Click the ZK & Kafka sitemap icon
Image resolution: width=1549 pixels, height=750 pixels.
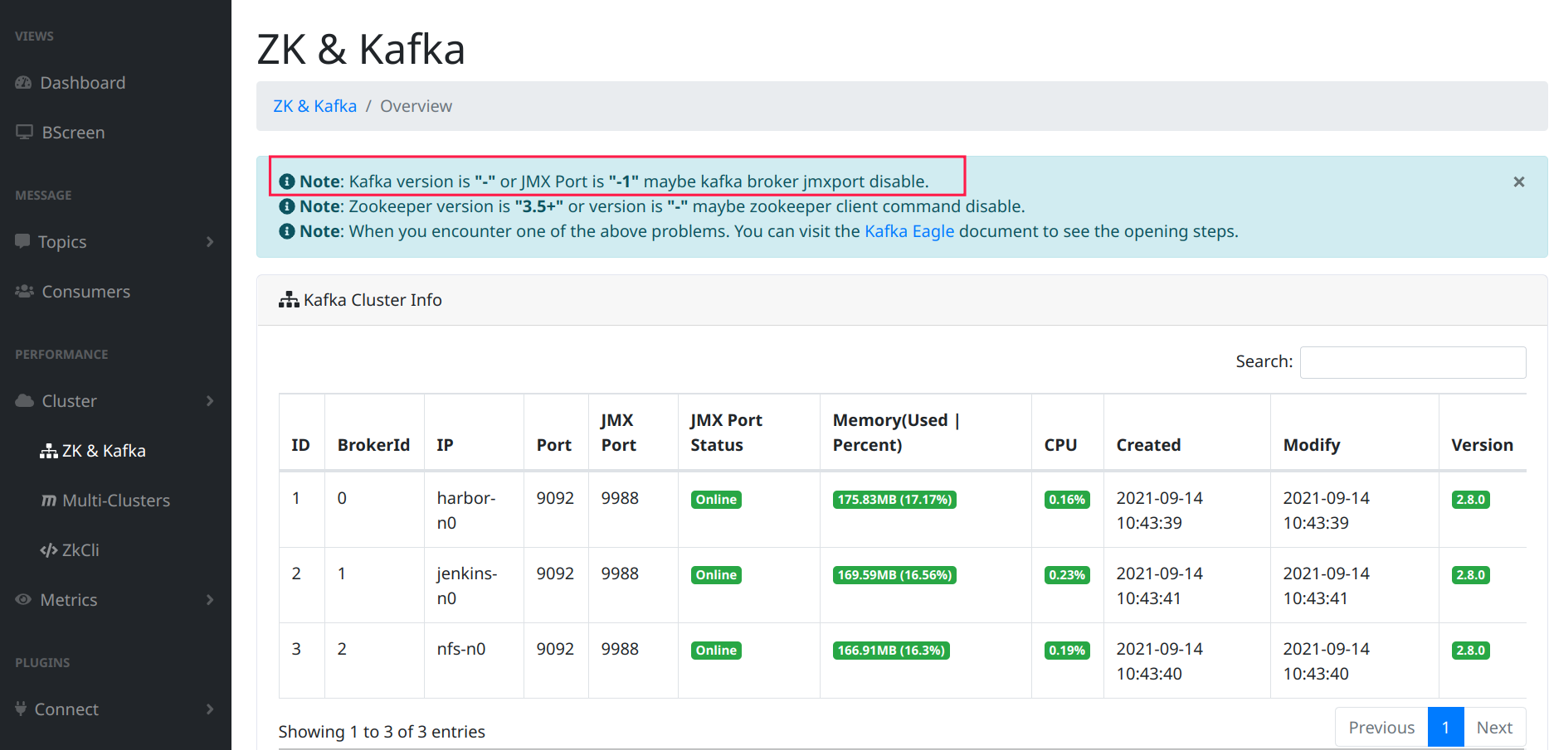[48, 450]
